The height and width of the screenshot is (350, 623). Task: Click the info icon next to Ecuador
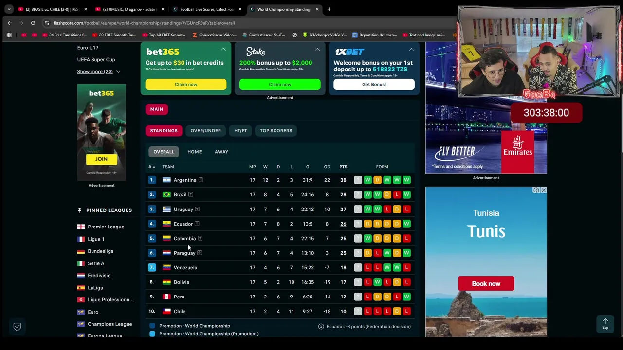pyautogui.click(x=197, y=224)
